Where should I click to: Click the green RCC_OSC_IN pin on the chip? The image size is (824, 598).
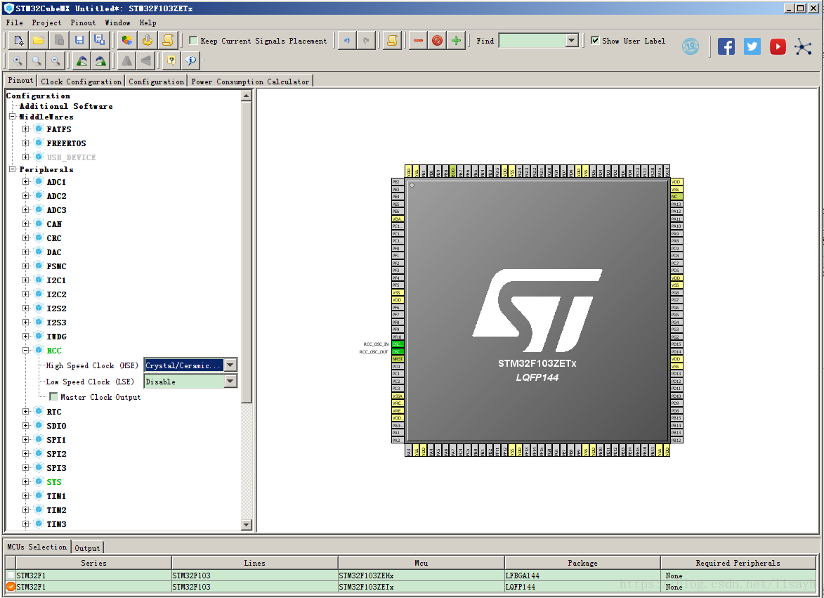pyautogui.click(x=398, y=344)
